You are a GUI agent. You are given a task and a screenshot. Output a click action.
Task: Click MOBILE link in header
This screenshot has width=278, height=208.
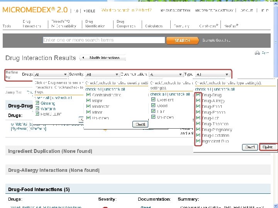pyautogui.click(x=89, y=11)
